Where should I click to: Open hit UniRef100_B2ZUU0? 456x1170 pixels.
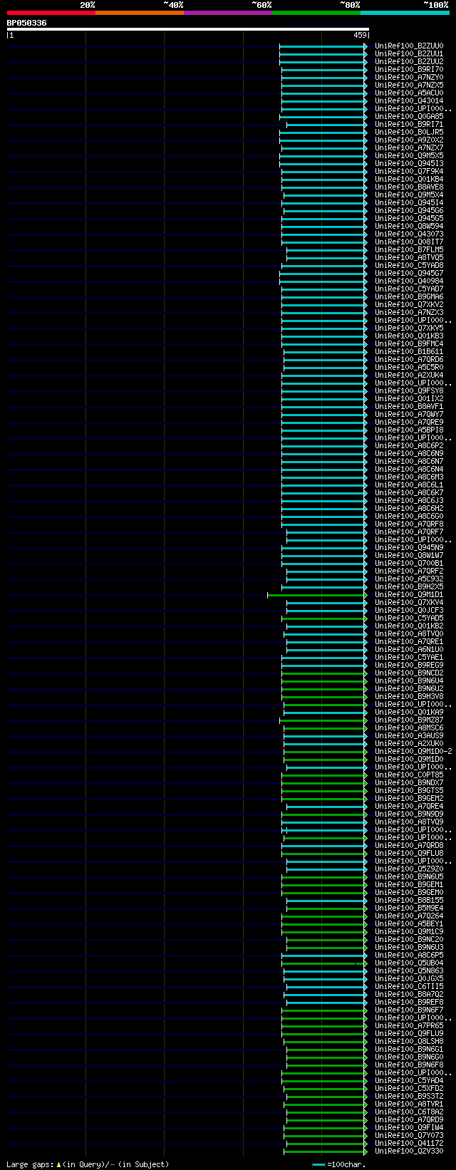pyautogui.click(x=409, y=46)
